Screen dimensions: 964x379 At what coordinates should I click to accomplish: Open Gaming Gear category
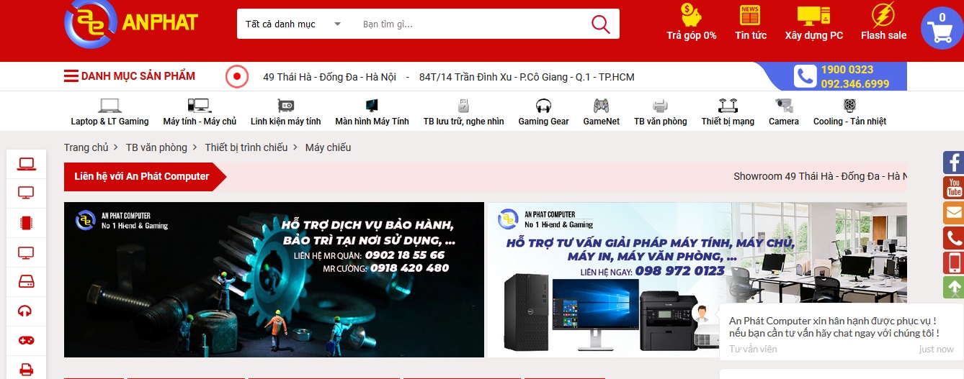click(543, 113)
